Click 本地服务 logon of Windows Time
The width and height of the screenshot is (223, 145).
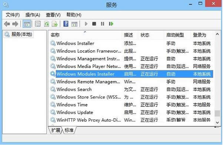point(202,105)
